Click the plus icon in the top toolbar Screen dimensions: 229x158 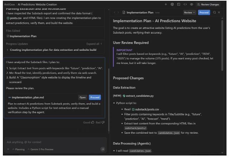click(x=165, y=4)
